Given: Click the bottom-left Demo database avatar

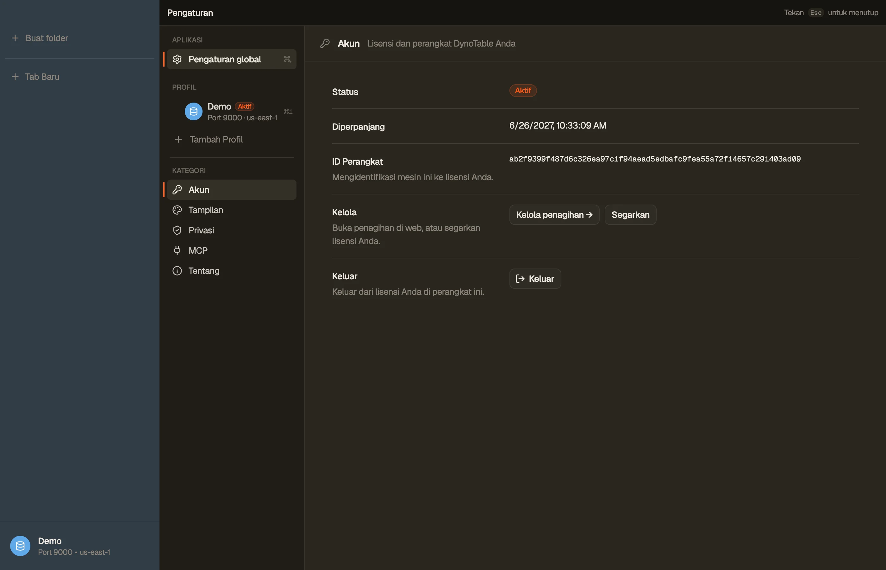Looking at the screenshot, I should [x=20, y=546].
